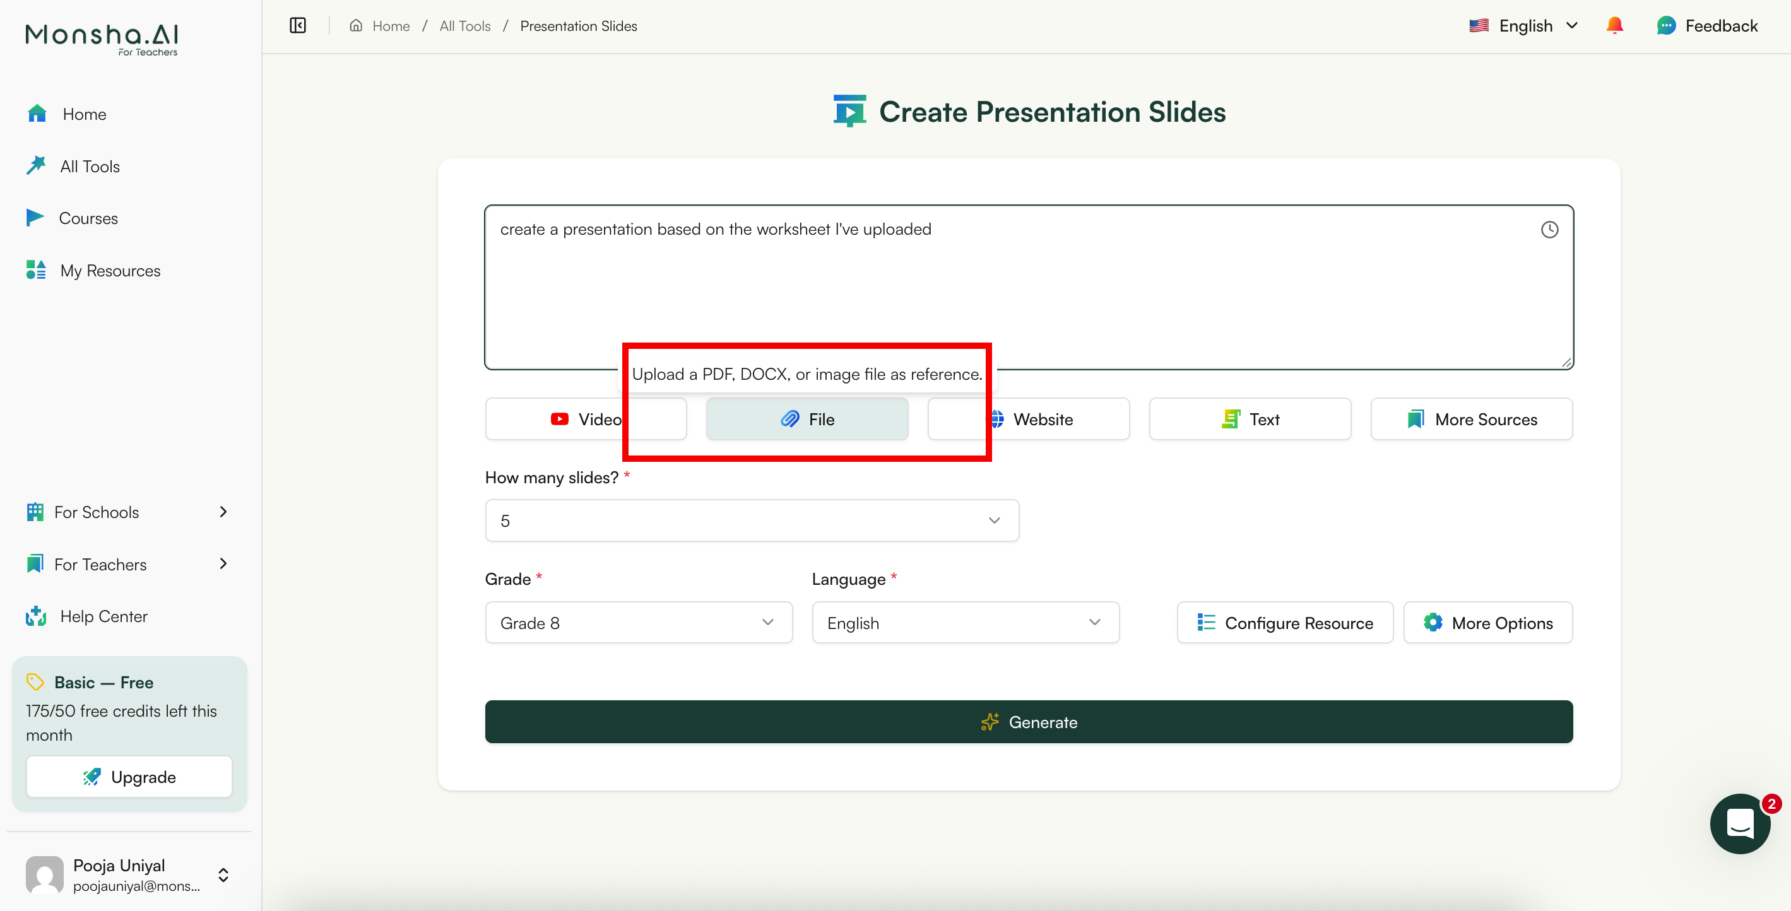This screenshot has height=911, width=1791.
Task: Open the Help Center
Action: 103,616
